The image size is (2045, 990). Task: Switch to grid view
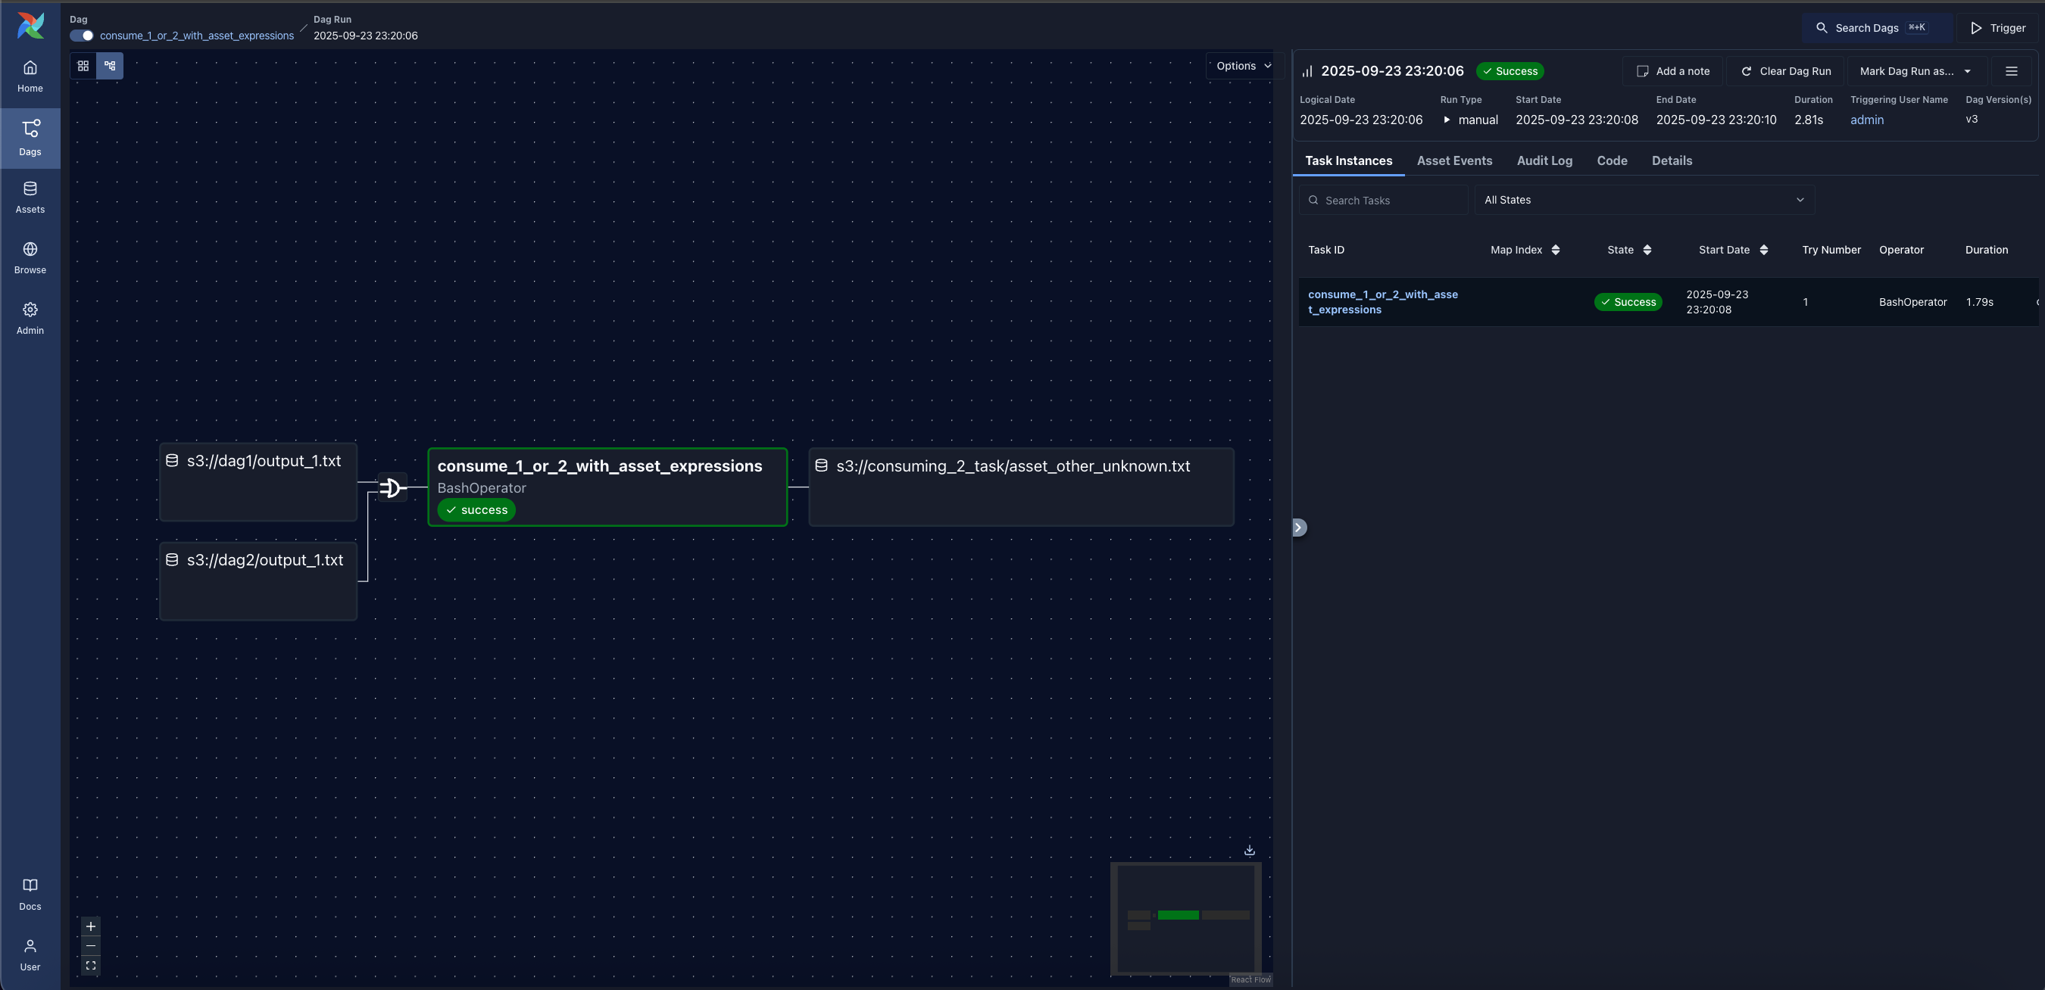click(82, 66)
